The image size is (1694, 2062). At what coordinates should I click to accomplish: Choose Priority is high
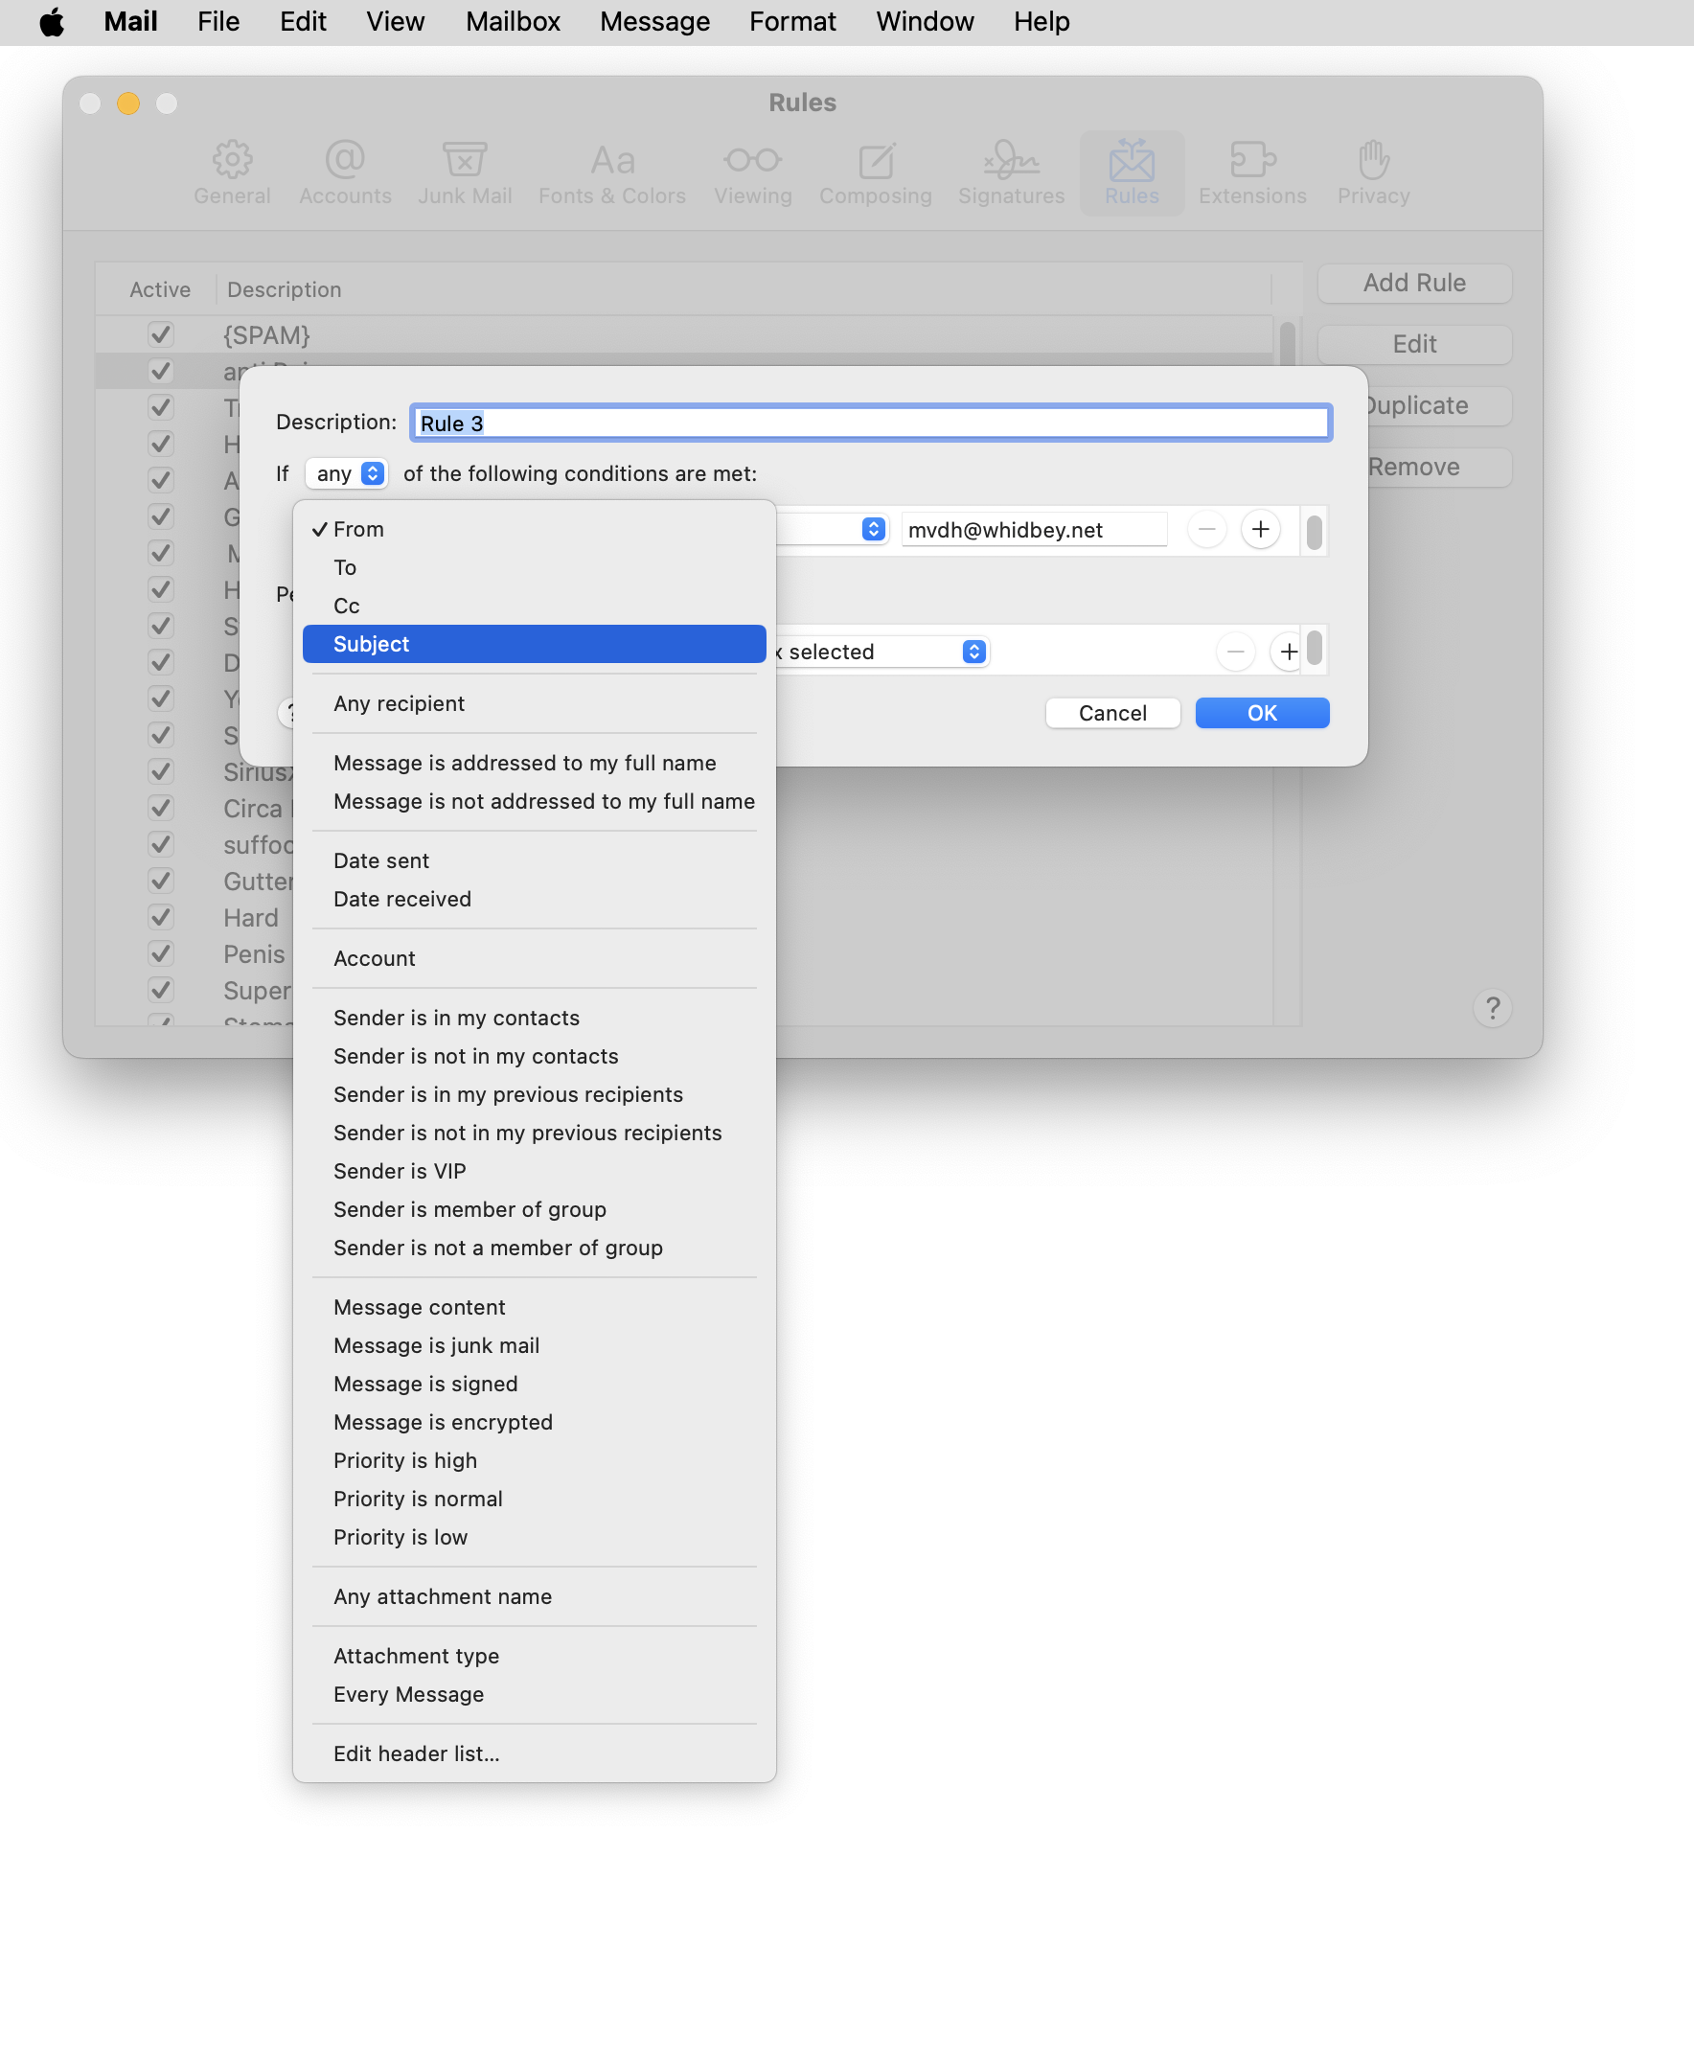(534, 1460)
